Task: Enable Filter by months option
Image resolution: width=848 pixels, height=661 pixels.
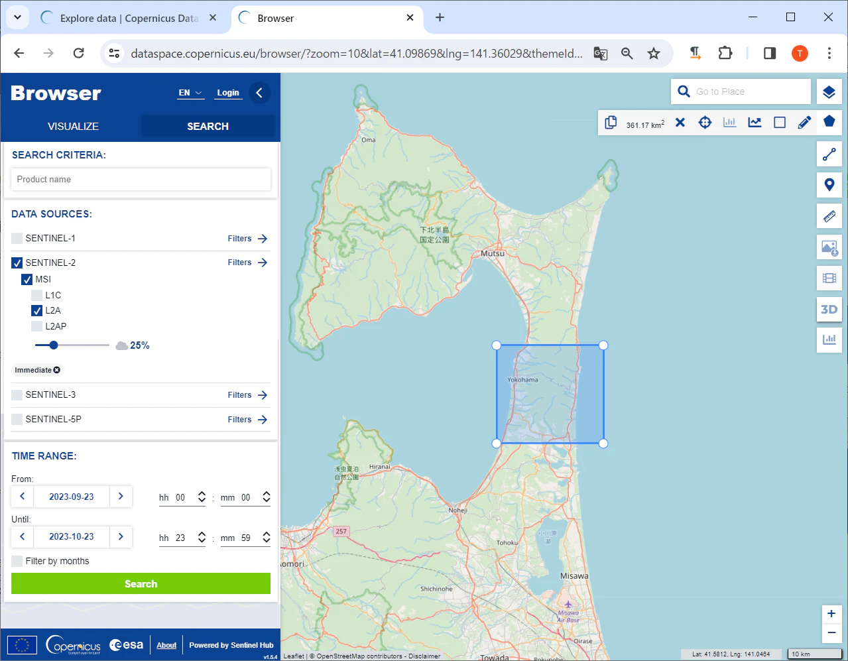Action: pyautogui.click(x=17, y=561)
